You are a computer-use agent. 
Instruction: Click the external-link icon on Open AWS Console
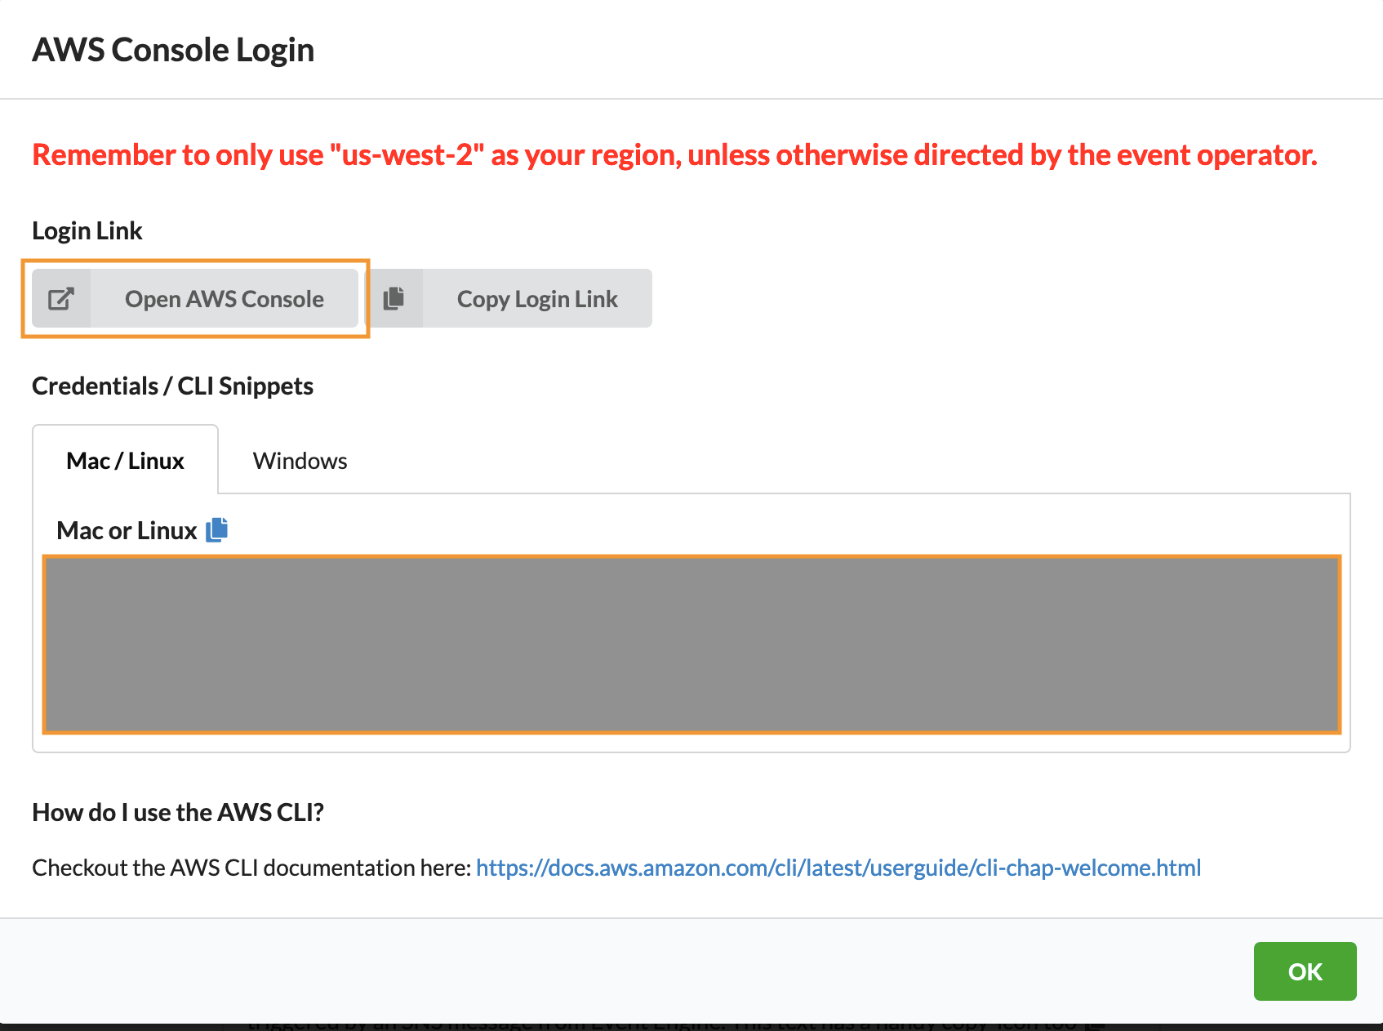[61, 299]
